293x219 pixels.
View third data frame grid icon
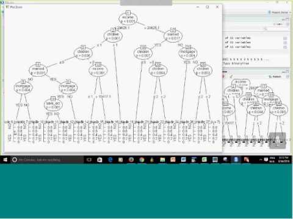285,47
